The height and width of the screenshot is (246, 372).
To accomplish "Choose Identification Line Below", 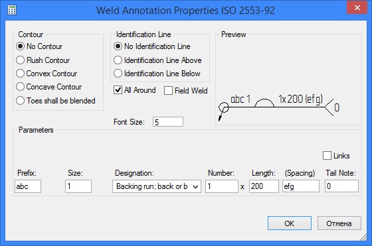I will (x=118, y=74).
